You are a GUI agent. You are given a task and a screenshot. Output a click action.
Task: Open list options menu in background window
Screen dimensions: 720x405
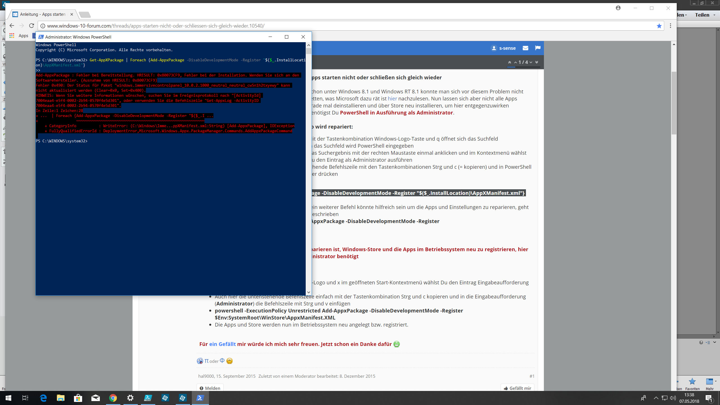tap(708, 342)
